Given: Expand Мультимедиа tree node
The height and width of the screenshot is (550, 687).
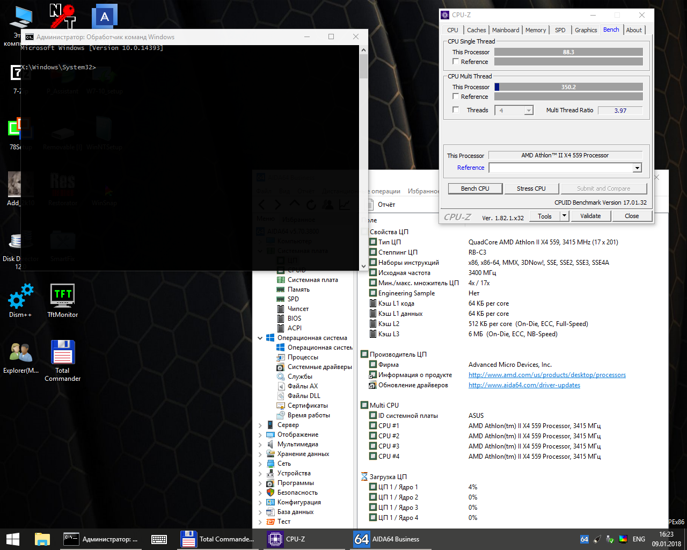Looking at the screenshot, I should [x=260, y=444].
